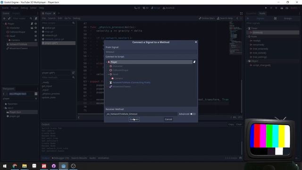Open network_setup.gd in script list
302x170 pixels.
tap(54, 39)
